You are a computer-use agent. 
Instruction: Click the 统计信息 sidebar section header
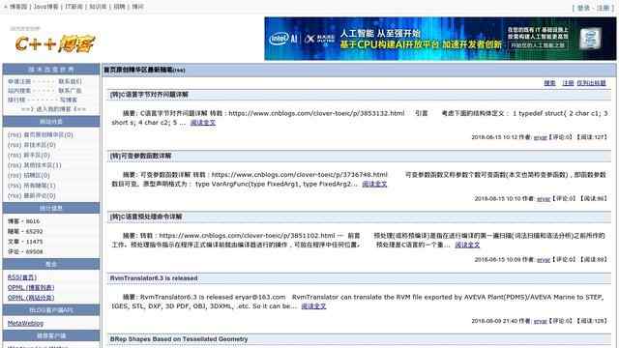[51, 209]
